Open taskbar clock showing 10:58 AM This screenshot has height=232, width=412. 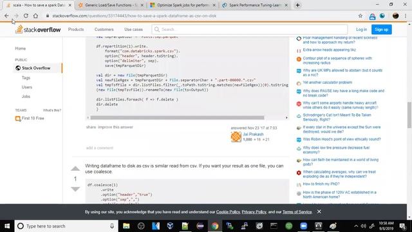(386, 226)
